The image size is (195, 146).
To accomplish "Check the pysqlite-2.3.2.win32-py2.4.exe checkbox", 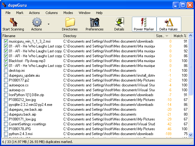I will [6, 105].
